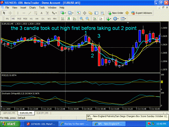The image size is (169, 127).
Task: Click the Stochastic DiNapoli indicator label
Action: [21, 93]
